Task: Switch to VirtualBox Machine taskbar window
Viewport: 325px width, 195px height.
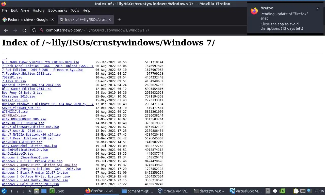Action: tap(246, 191)
